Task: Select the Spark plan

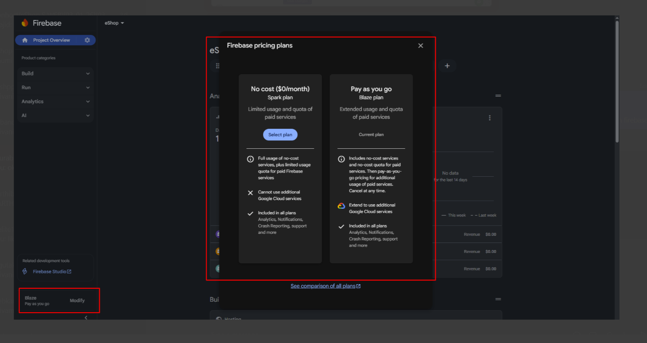Action: click(x=280, y=135)
